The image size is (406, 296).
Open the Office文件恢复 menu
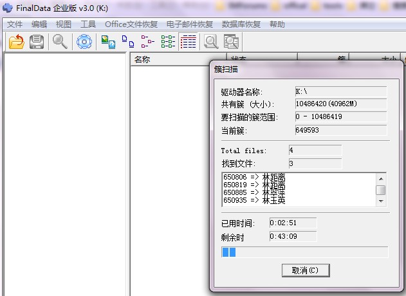point(131,24)
